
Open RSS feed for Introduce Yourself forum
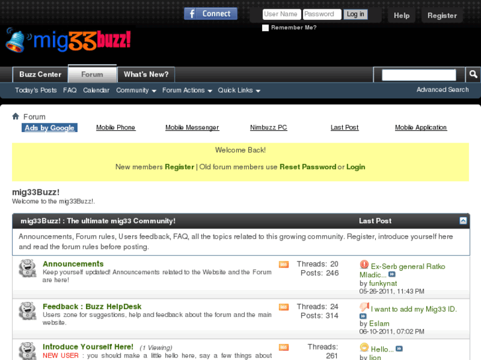tap(283, 347)
